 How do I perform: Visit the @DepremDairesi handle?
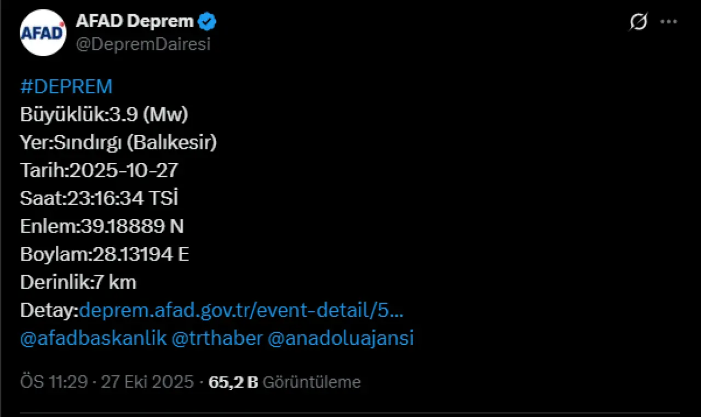143,45
